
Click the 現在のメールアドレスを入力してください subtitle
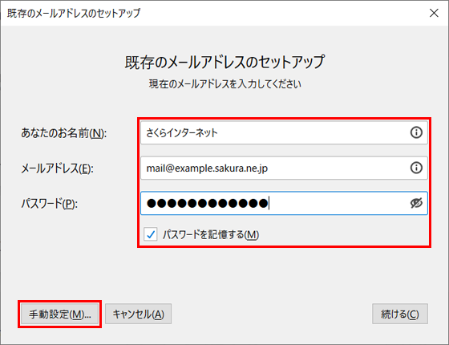click(x=224, y=84)
